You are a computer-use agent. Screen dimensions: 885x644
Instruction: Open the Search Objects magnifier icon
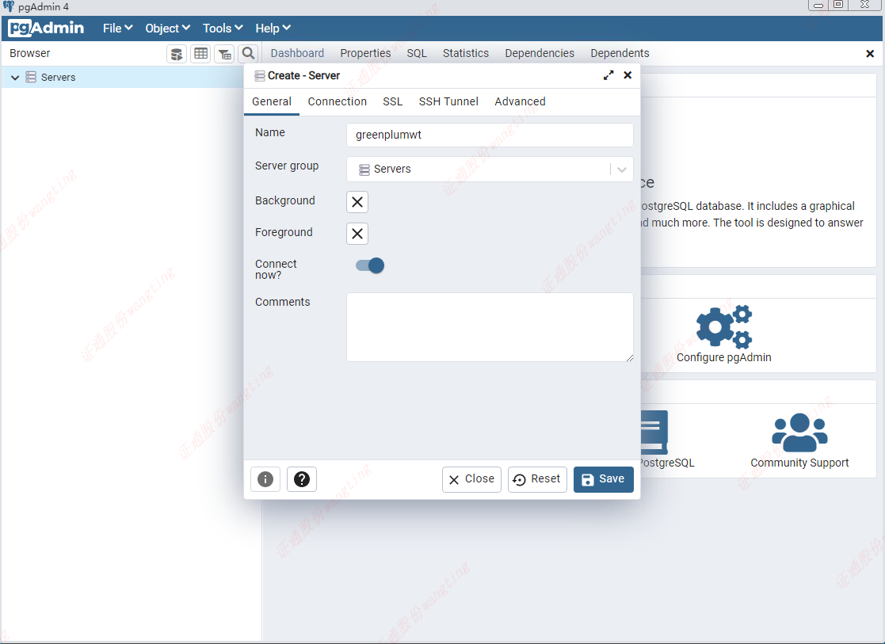tap(248, 54)
